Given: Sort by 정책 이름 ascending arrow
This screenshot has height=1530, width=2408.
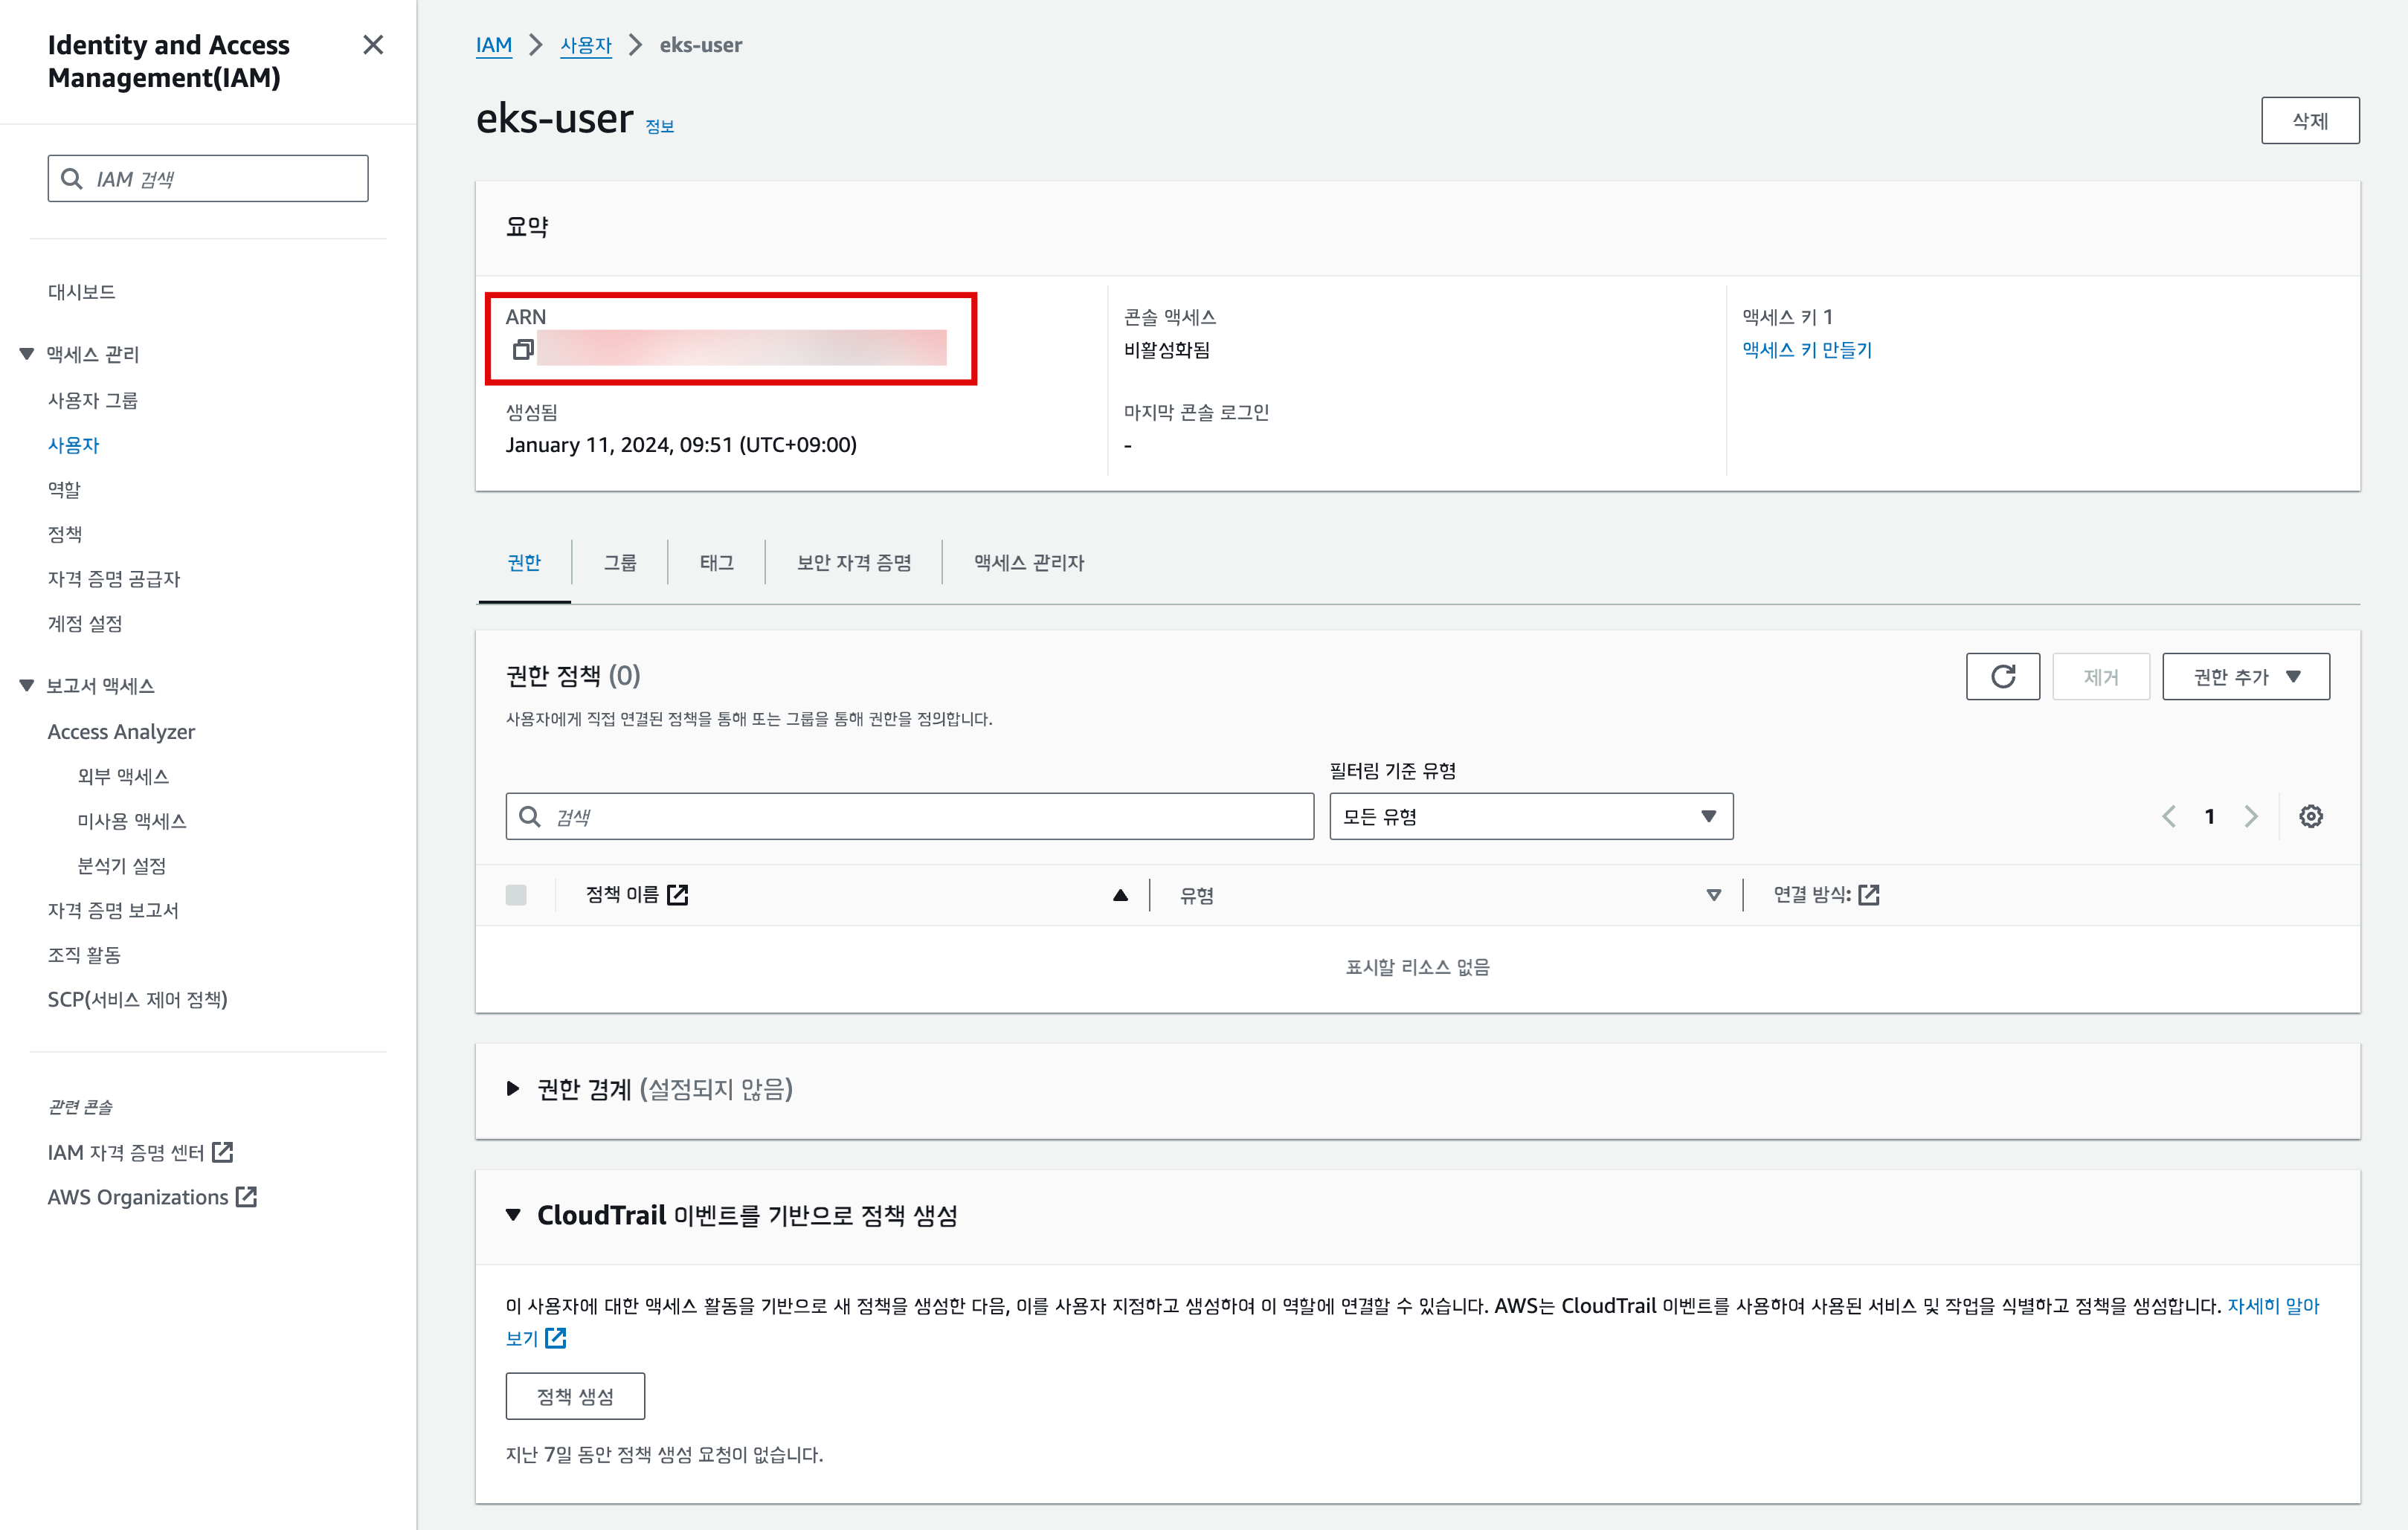Looking at the screenshot, I should tap(1120, 895).
